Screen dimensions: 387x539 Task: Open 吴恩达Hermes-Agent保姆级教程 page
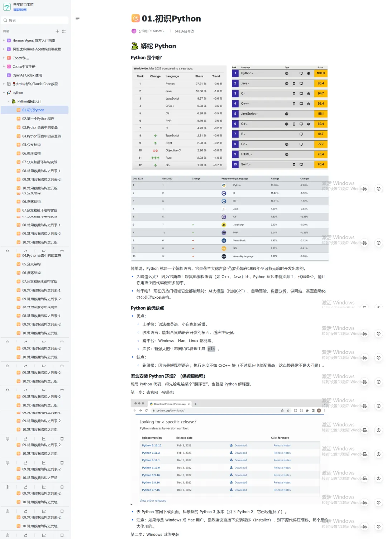(x=37, y=49)
